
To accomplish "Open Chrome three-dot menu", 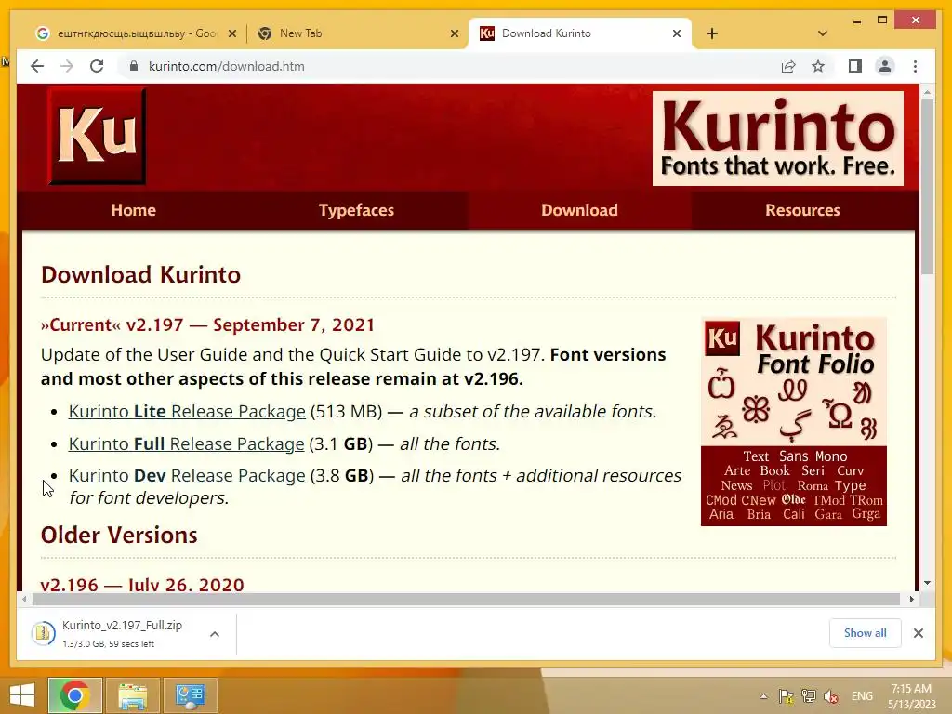I will click(x=915, y=66).
